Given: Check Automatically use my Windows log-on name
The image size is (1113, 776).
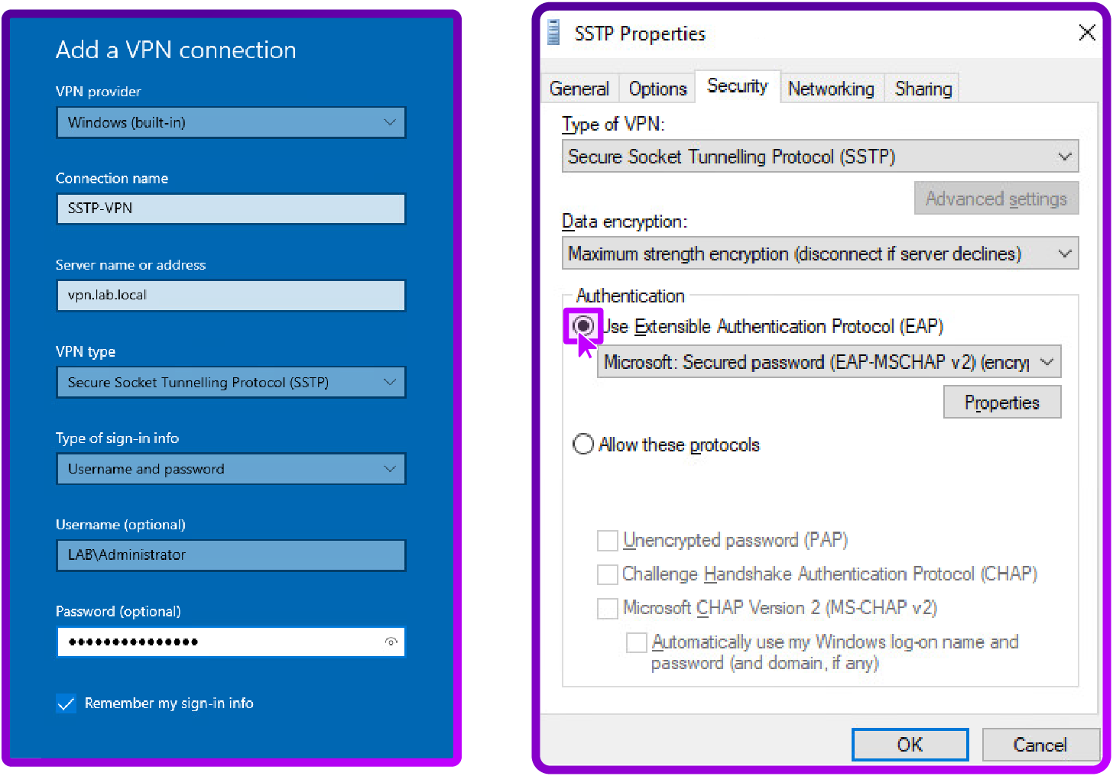Looking at the screenshot, I should coord(636,642).
